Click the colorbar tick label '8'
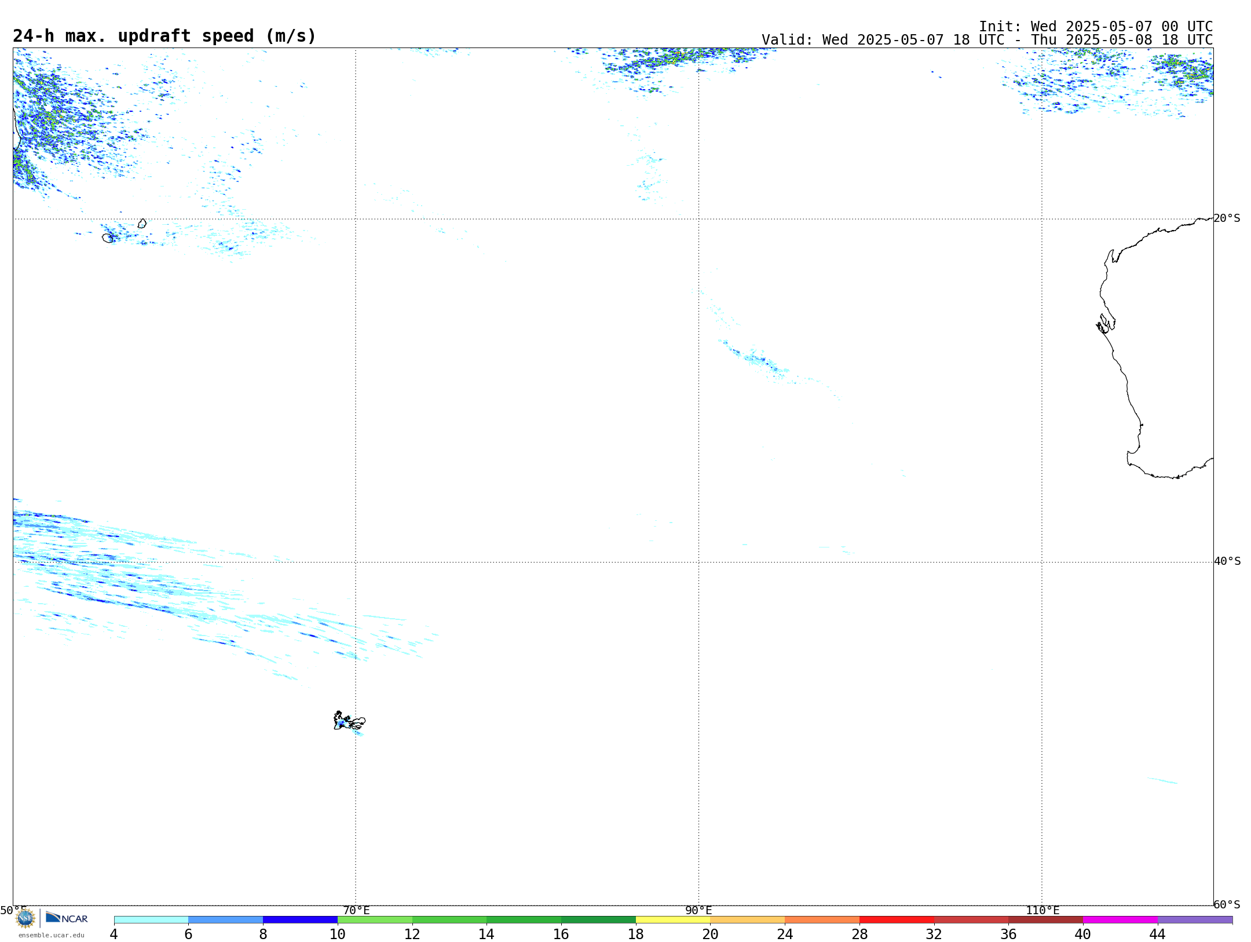Viewport: 1251px width, 942px height. pos(263,934)
